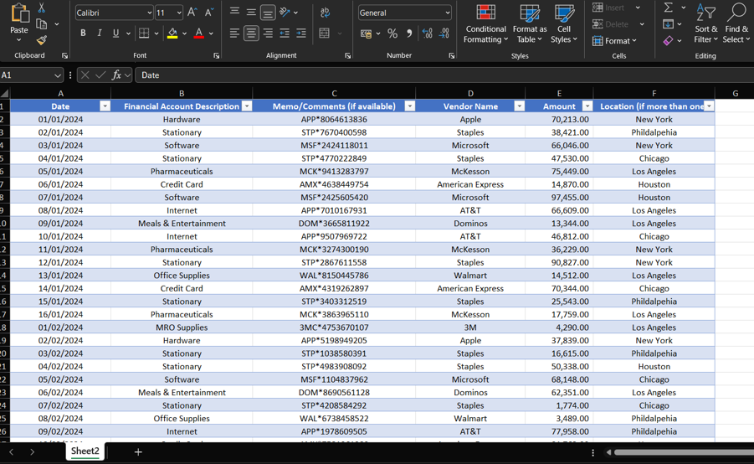
Task: Open the Find & Select menu
Action: click(736, 24)
